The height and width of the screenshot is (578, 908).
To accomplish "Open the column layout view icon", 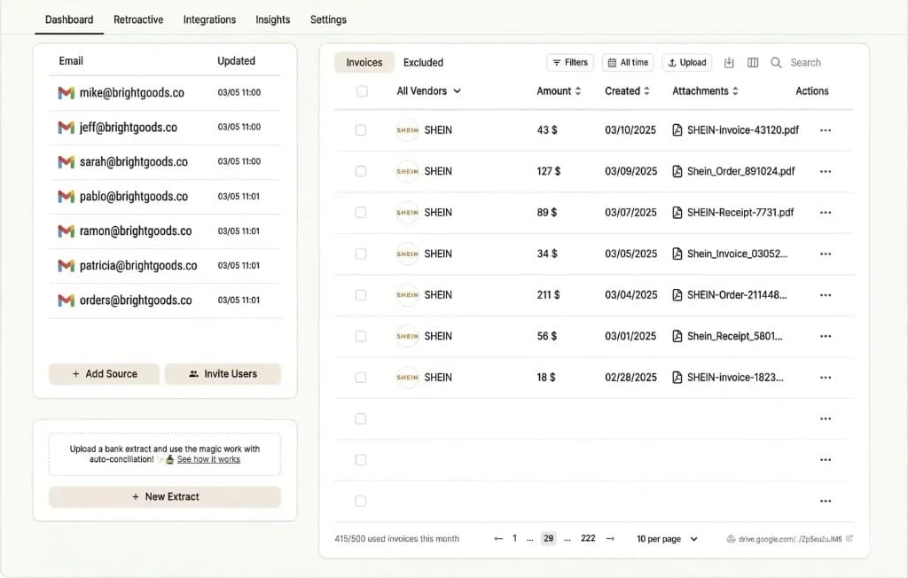I will point(753,62).
